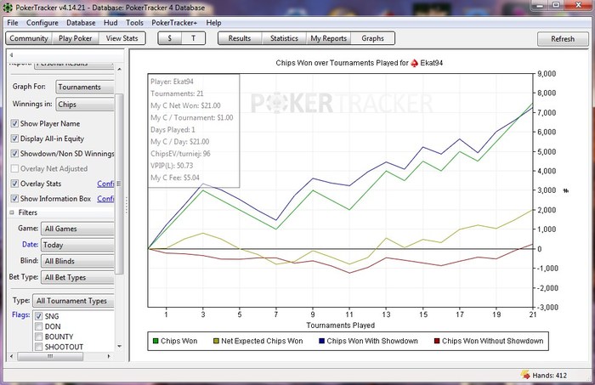Click the sidebar scroll down arrow
595x385 pixels.
point(120,346)
